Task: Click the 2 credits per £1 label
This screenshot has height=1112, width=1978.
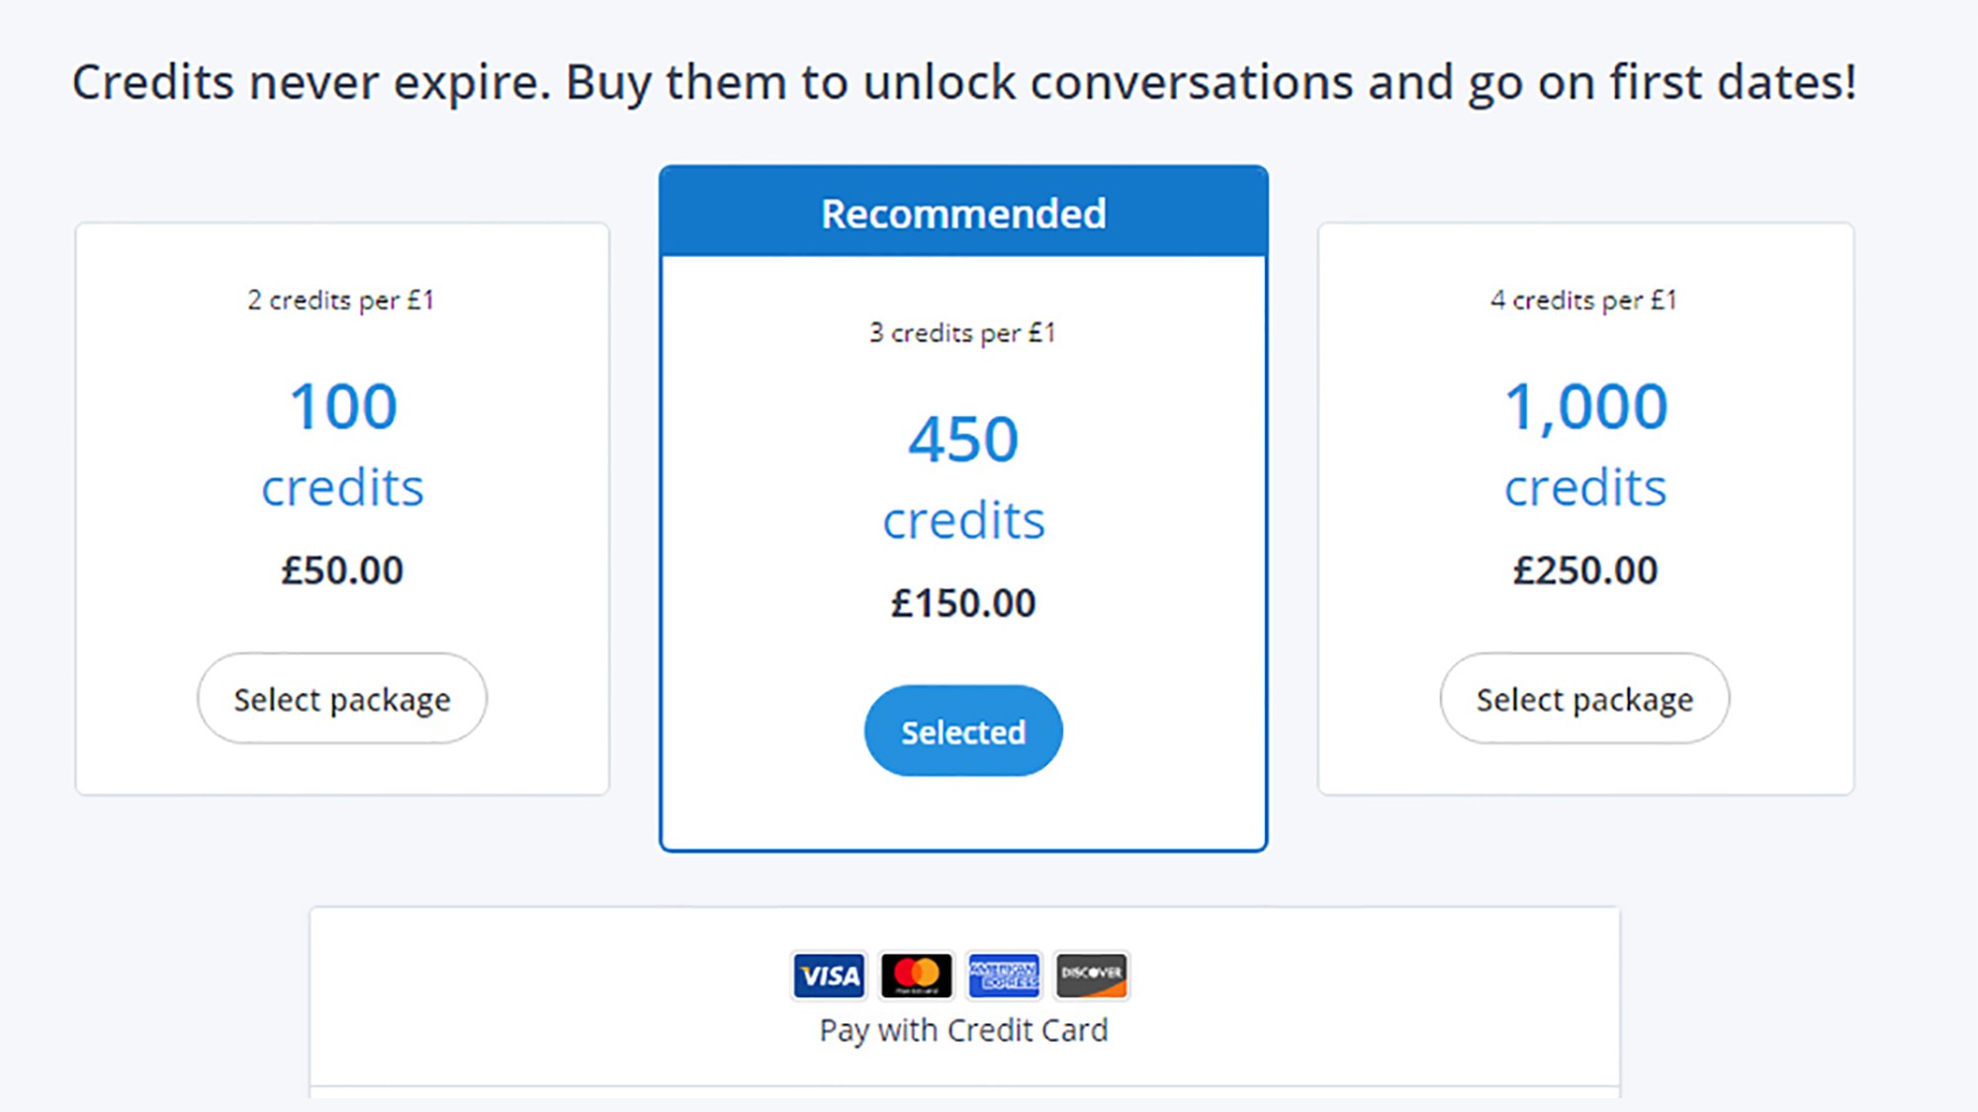Action: [341, 299]
